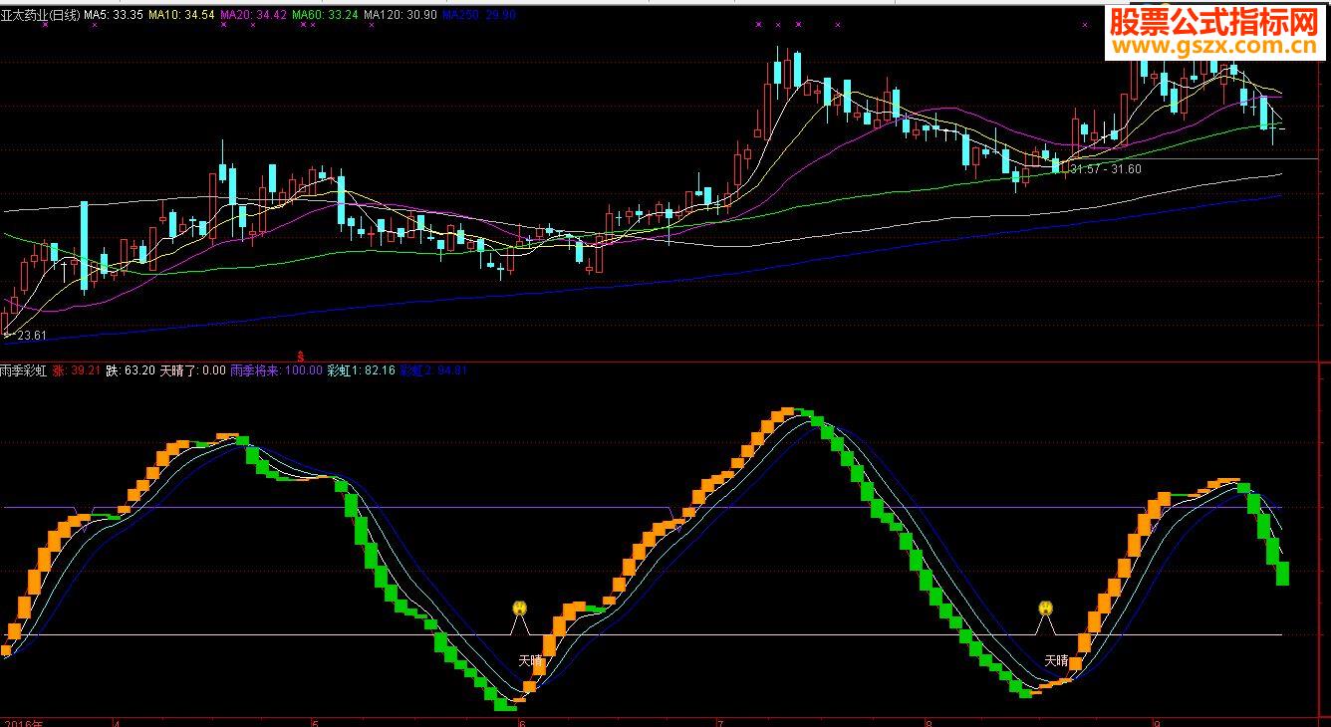Select the 亚太药业(日线) chart title

(x=39, y=16)
